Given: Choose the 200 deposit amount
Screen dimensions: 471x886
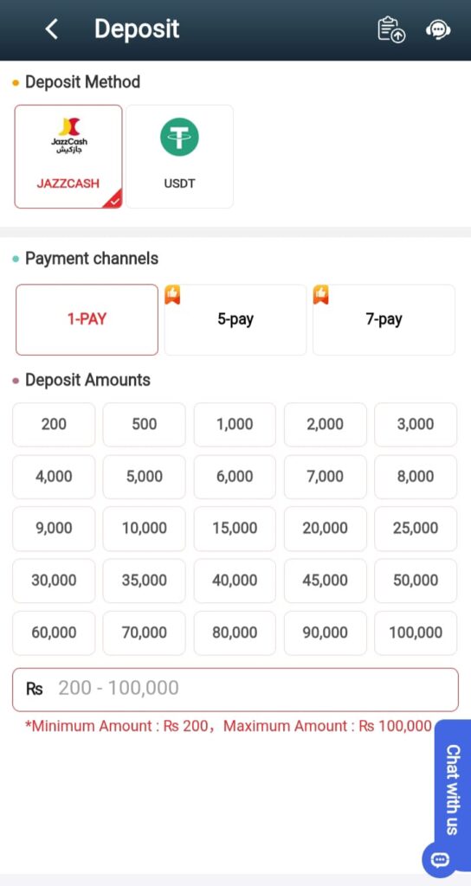Looking at the screenshot, I should (54, 424).
